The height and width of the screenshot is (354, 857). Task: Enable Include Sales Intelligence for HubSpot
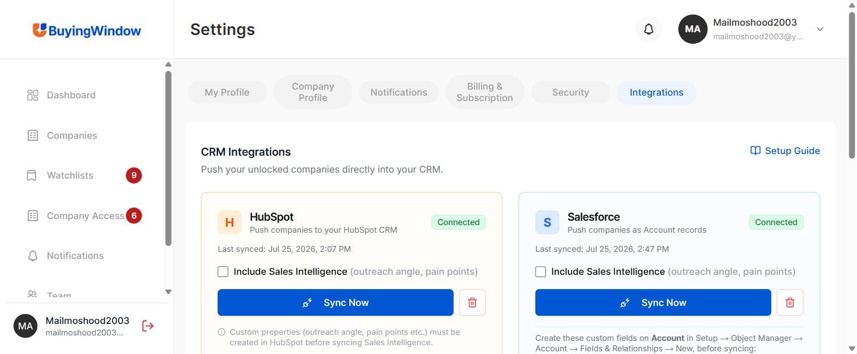coord(223,272)
